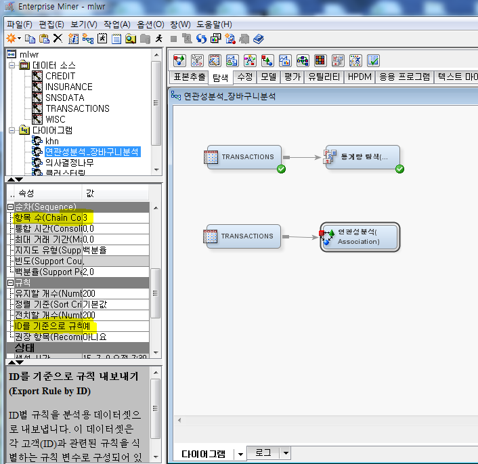This screenshot has width=478, height=464.
Task: Select the Variable Clustering tool icon
Action: pos(355,60)
